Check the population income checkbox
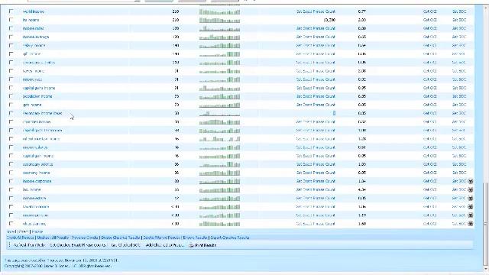This screenshot has width=489, height=275. (11, 96)
